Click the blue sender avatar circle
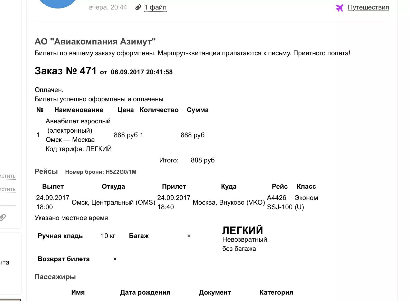Screen dimensions: 410x301 [58, 4]
